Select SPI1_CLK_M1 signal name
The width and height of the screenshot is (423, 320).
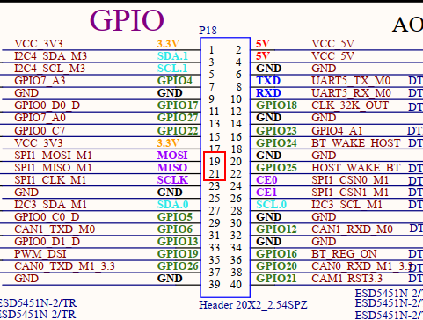[50, 179]
